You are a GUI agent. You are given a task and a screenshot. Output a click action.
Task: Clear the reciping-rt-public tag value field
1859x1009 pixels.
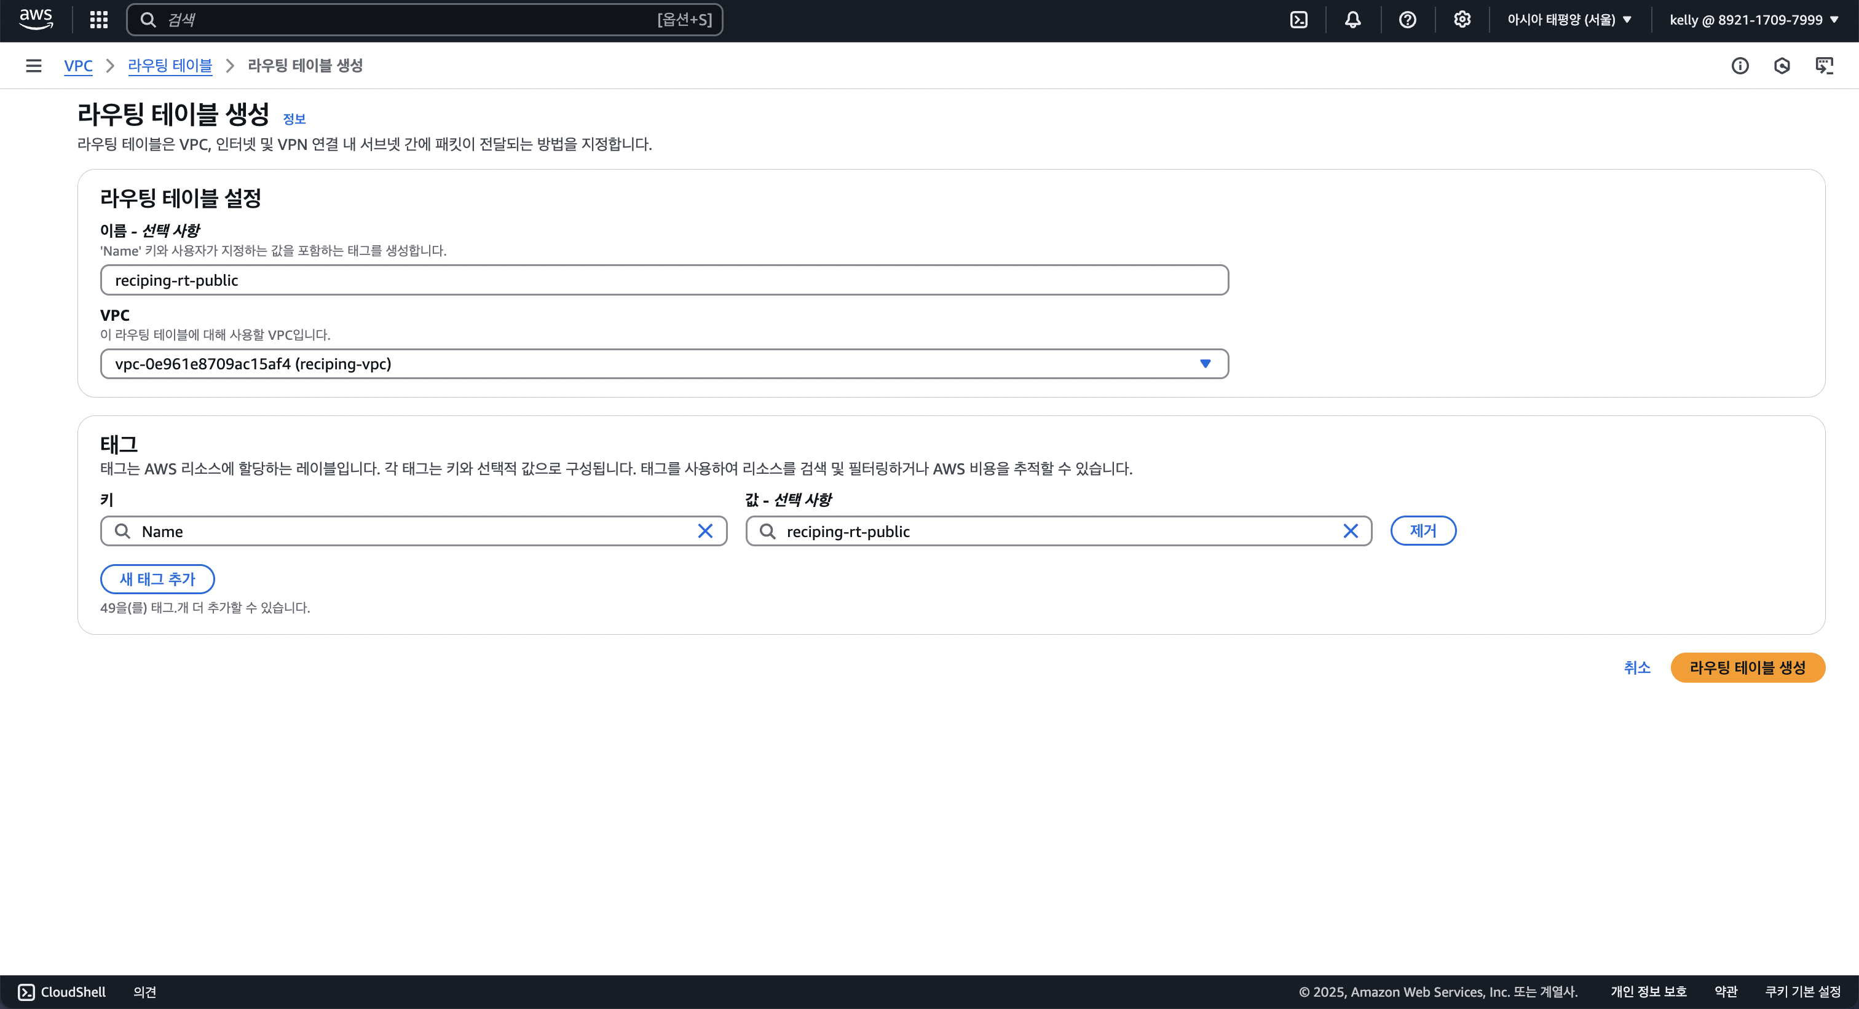coord(1350,531)
